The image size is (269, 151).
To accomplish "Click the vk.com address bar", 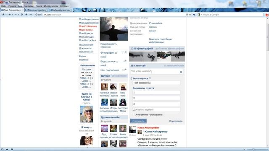I will 115,15.
